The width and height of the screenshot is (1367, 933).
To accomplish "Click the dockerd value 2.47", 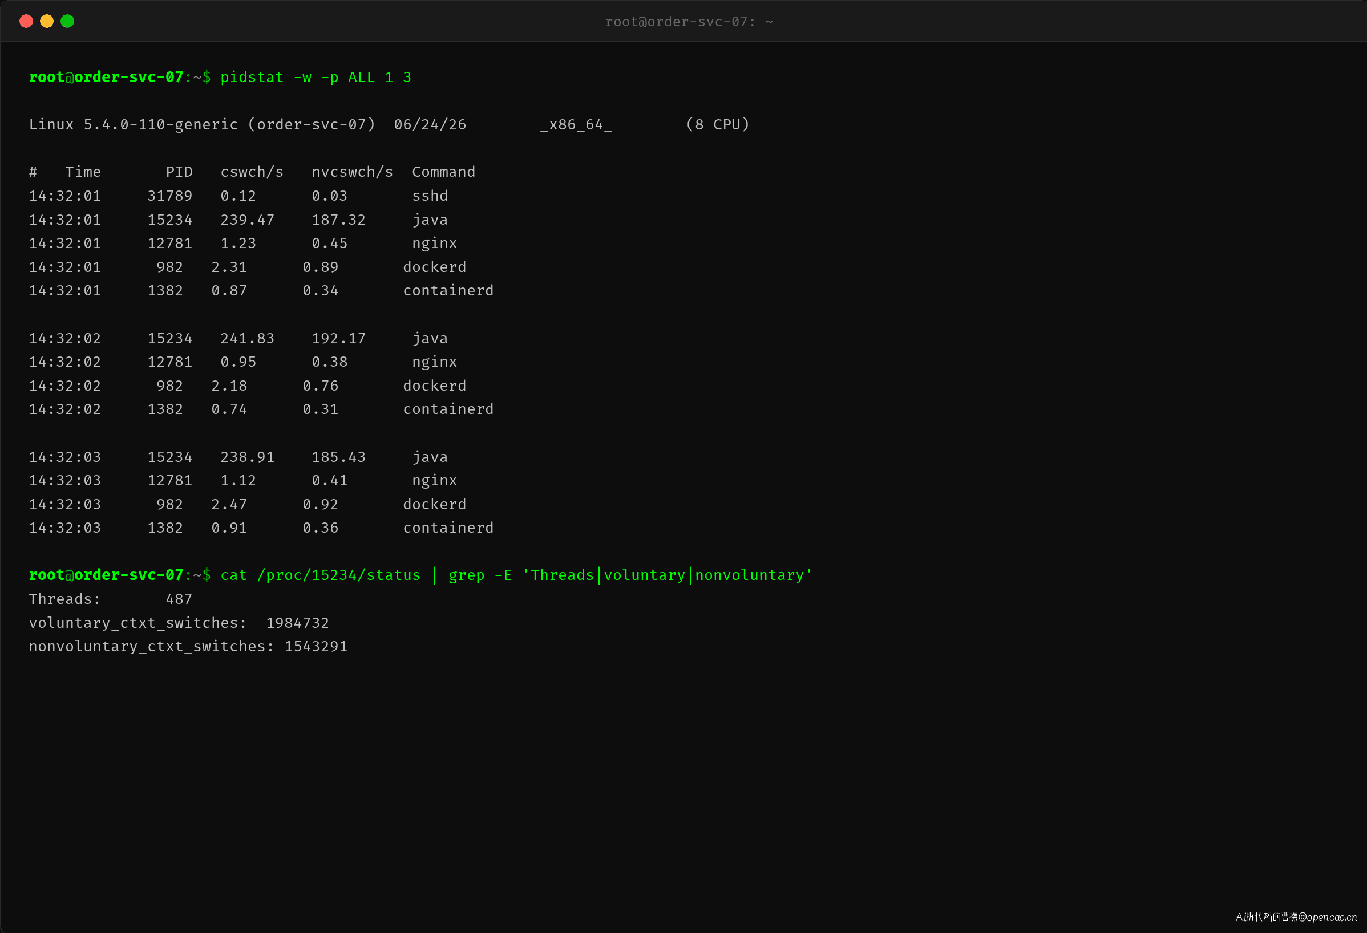I will pos(229,504).
